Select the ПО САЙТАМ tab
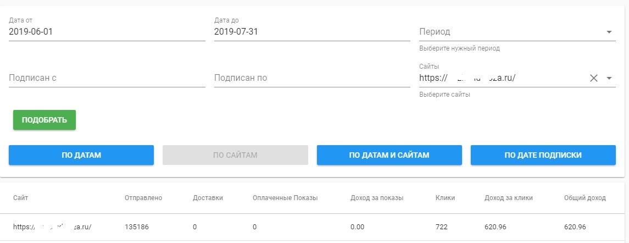Viewport: 629px width, 243px height. [x=235, y=155]
